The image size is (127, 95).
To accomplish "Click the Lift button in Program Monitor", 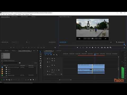I will point(102,47).
